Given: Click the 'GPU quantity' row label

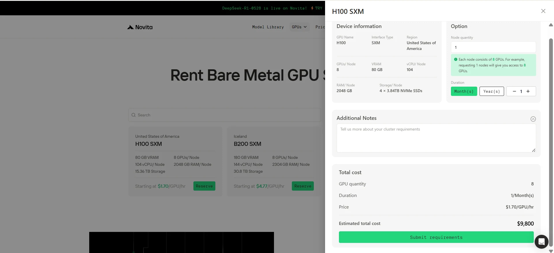Looking at the screenshot, I should pos(352,184).
